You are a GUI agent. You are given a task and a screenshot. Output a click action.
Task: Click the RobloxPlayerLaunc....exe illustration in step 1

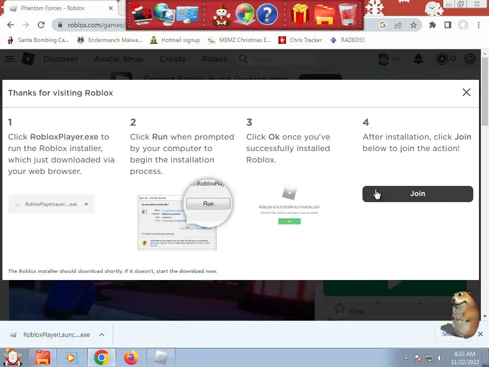click(x=51, y=204)
